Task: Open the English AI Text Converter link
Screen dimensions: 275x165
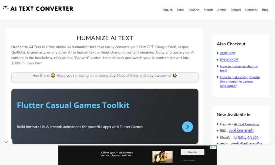Action: (x=246, y=124)
